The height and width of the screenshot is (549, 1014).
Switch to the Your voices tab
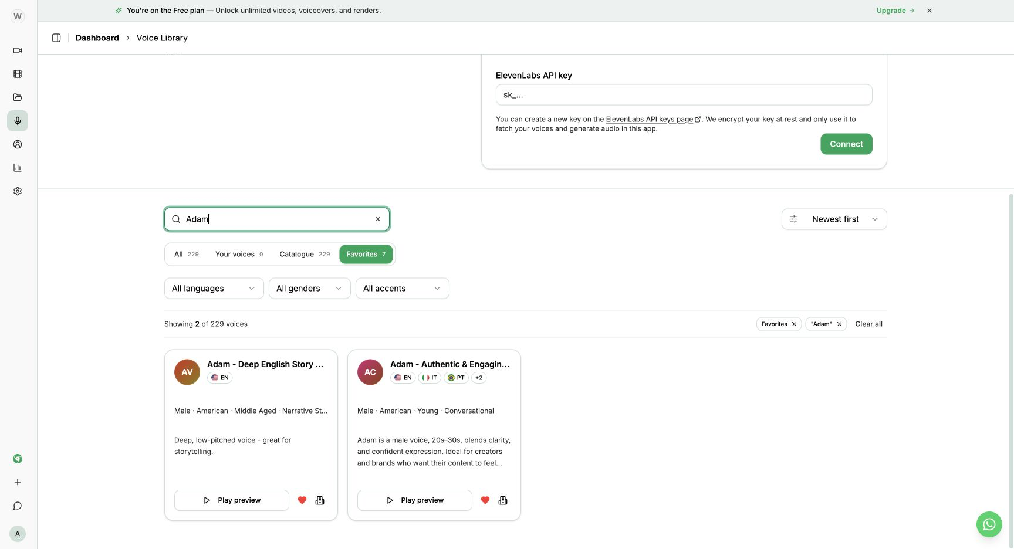pyautogui.click(x=239, y=255)
